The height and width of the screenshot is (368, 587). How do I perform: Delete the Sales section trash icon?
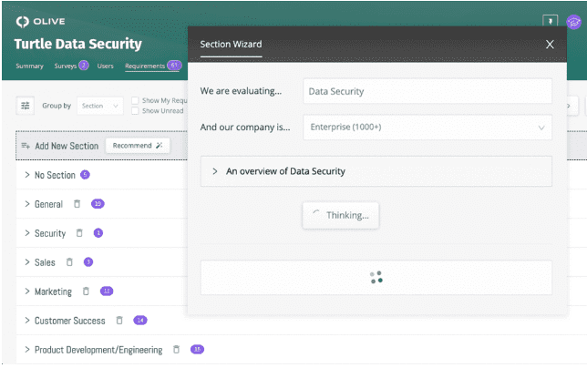coord(69,262)
